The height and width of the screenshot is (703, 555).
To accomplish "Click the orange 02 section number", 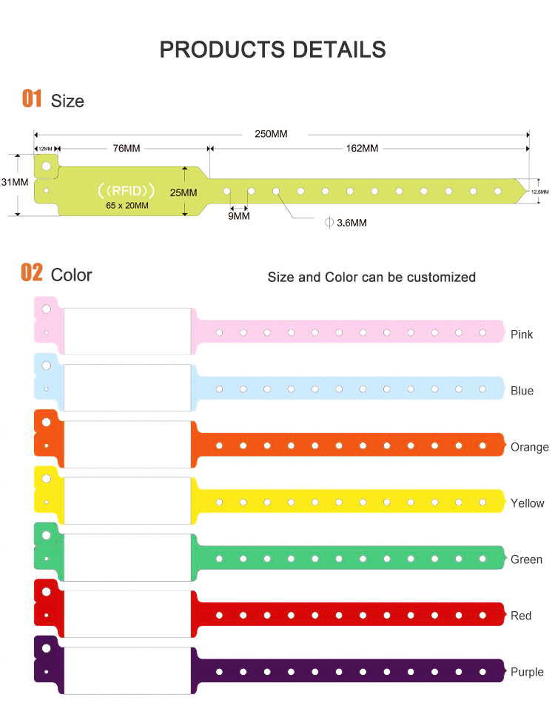I will point(32,273).
